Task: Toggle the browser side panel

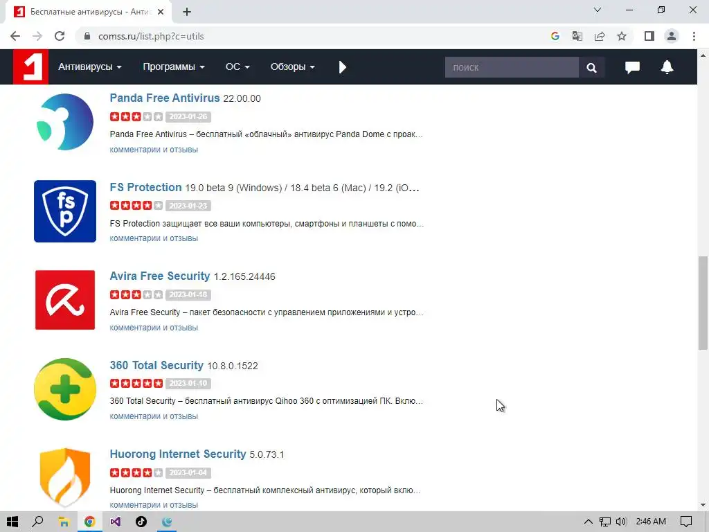Action: (649, 36)
